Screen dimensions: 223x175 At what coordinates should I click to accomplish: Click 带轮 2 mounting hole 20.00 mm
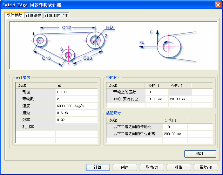pyautogui.click(x=179, y=99)
